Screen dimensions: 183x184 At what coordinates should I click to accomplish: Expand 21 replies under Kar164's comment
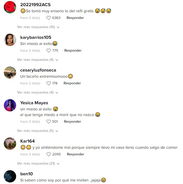[38, 164]
